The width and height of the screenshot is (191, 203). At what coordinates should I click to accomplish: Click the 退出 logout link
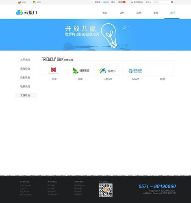(x=113, y=2)
